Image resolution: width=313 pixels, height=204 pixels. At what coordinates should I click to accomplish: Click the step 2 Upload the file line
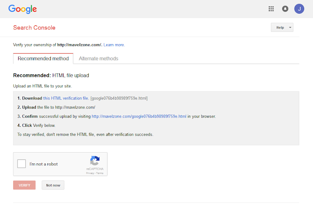click(56, 108)
